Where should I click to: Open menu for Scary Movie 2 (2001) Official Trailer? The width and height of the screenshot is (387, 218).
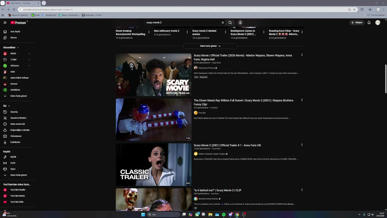click(x=302, y=145)
